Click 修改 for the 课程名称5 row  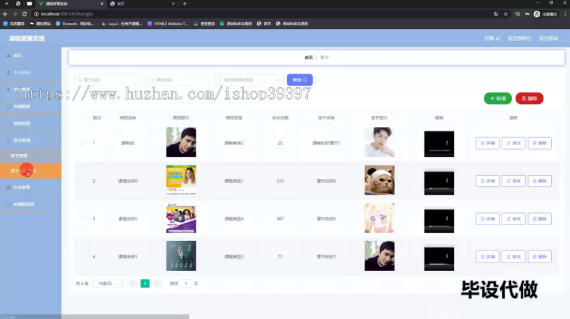tap(514, 219)
